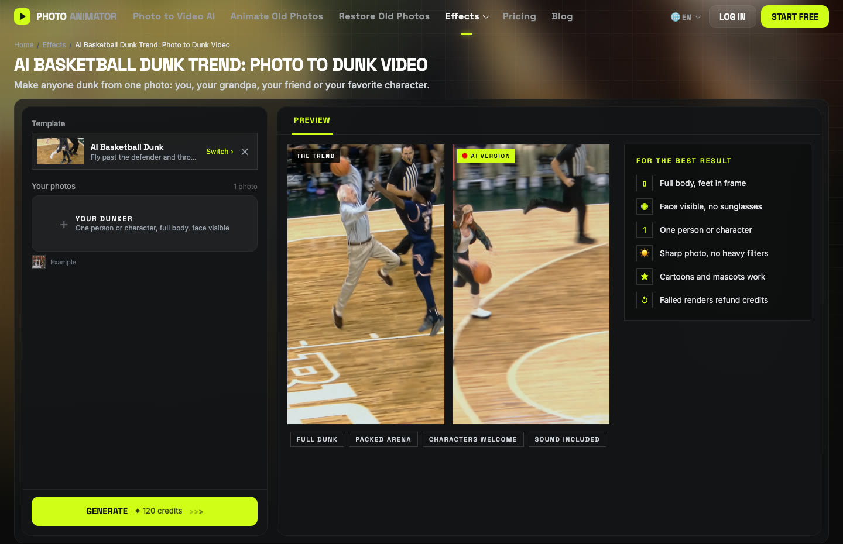Click the Packed Arena tag
The width and height of the screenshot is (843, 544).
click(383, 439)
